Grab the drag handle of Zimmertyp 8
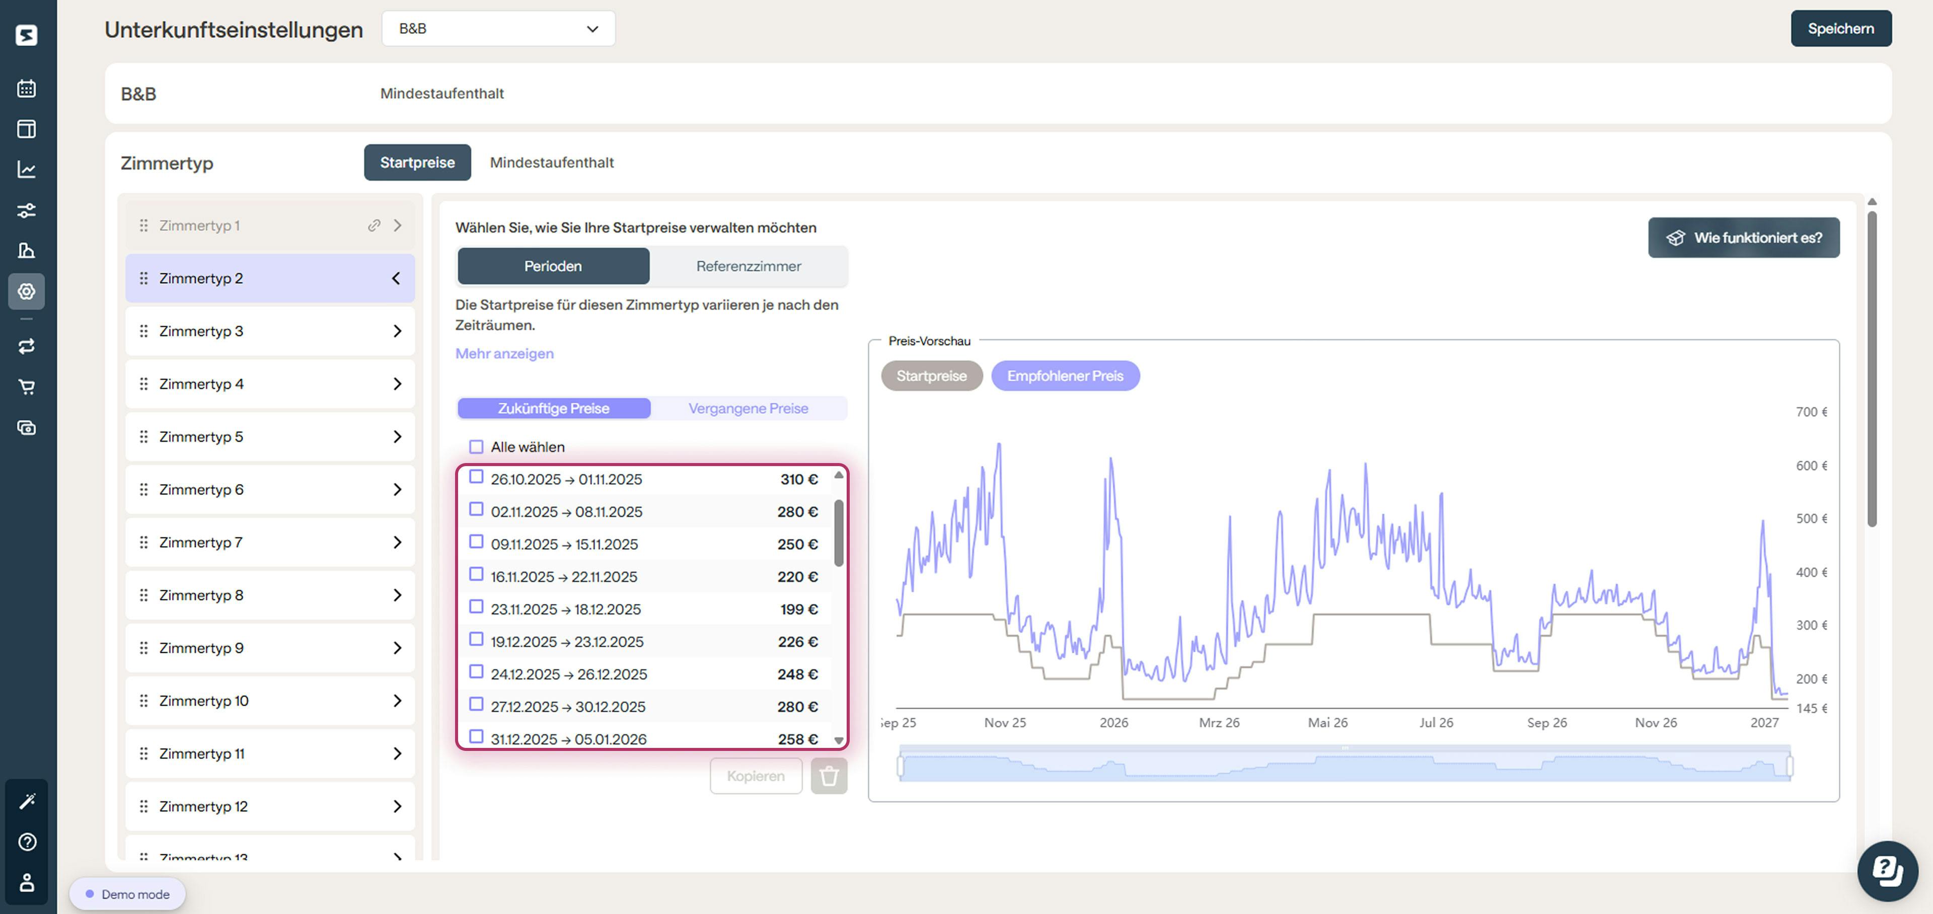 (x=143, y=595)
